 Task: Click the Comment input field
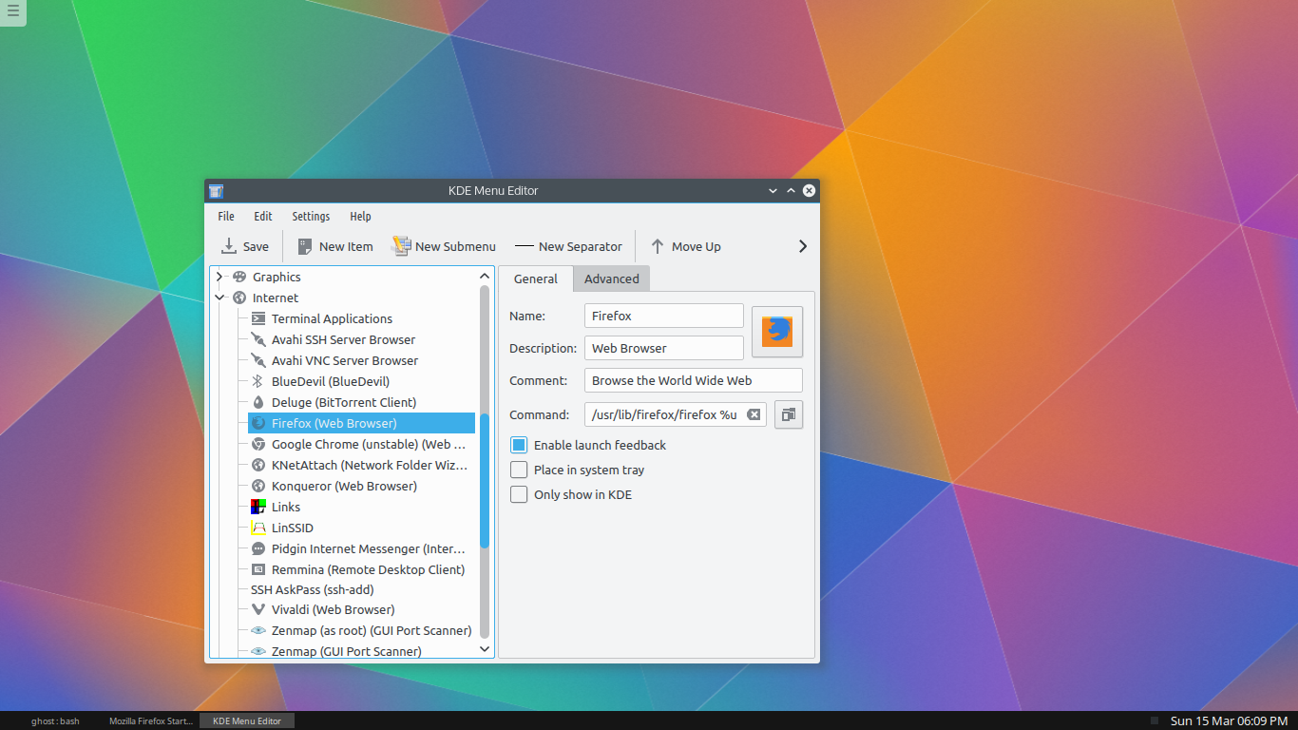(x=694, y=380)
